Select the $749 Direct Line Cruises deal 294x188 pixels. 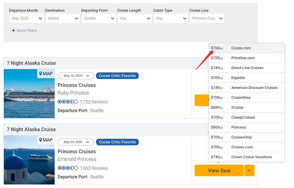pyautogui.click(x=247, y=68)
